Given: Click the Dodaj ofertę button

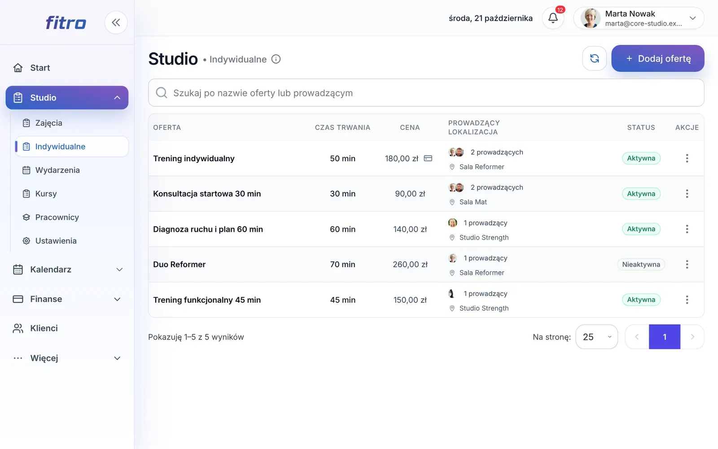Looking at the screenshot, I should pyautogui.click(x=657, y=58).
